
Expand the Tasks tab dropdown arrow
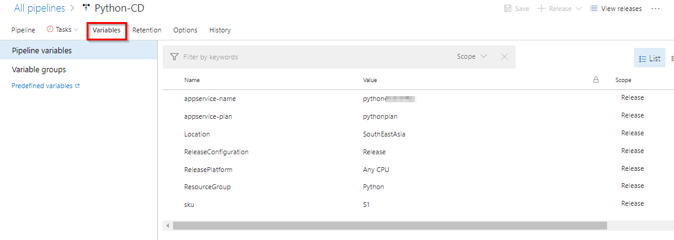[77, 30]
